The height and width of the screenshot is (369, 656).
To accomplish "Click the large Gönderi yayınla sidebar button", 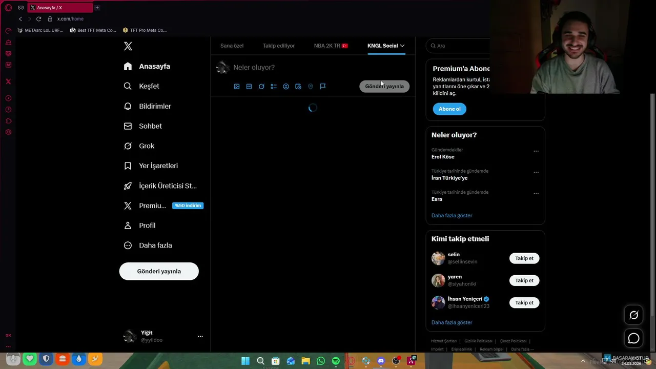I will [x=159, y=271].
